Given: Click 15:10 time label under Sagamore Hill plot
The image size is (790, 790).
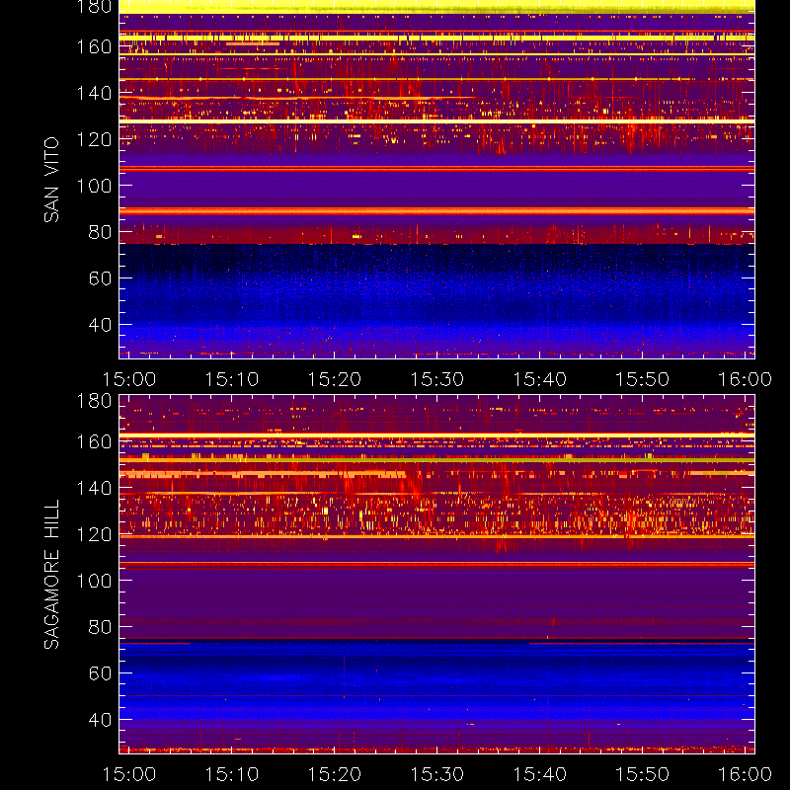Looking at the screenshot, I should pos(232,774).
